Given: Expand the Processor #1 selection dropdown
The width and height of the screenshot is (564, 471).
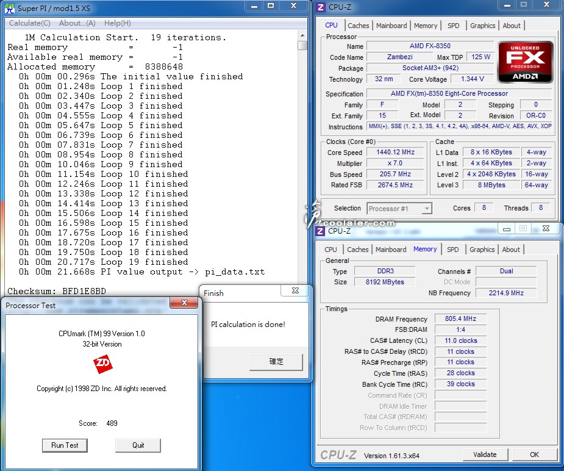Looking at the screenshot, I should point(427,208).
